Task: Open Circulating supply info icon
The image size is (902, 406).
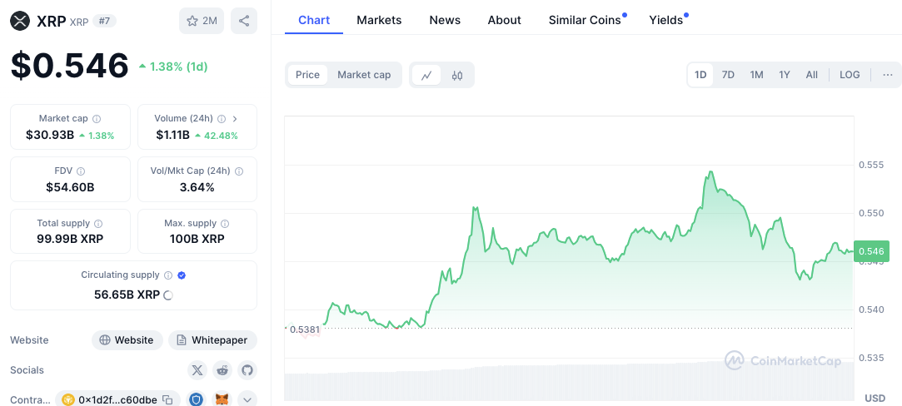Action: [168, 275]
